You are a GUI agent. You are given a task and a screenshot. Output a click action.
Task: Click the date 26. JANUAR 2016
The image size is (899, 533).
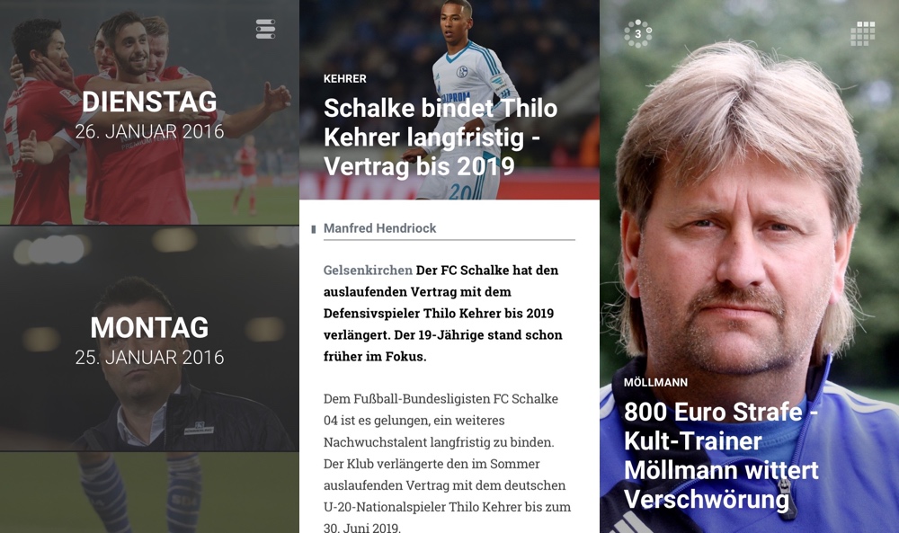149,132
